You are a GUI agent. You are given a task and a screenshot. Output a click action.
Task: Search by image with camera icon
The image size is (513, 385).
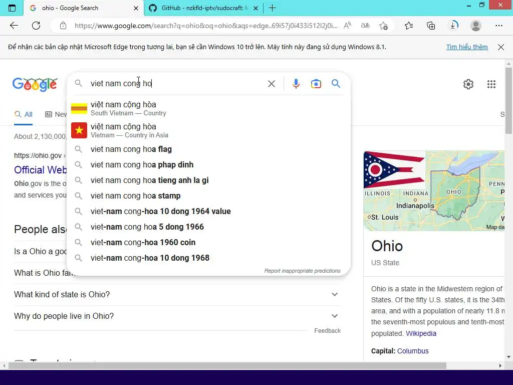click(x=316, y=84)
